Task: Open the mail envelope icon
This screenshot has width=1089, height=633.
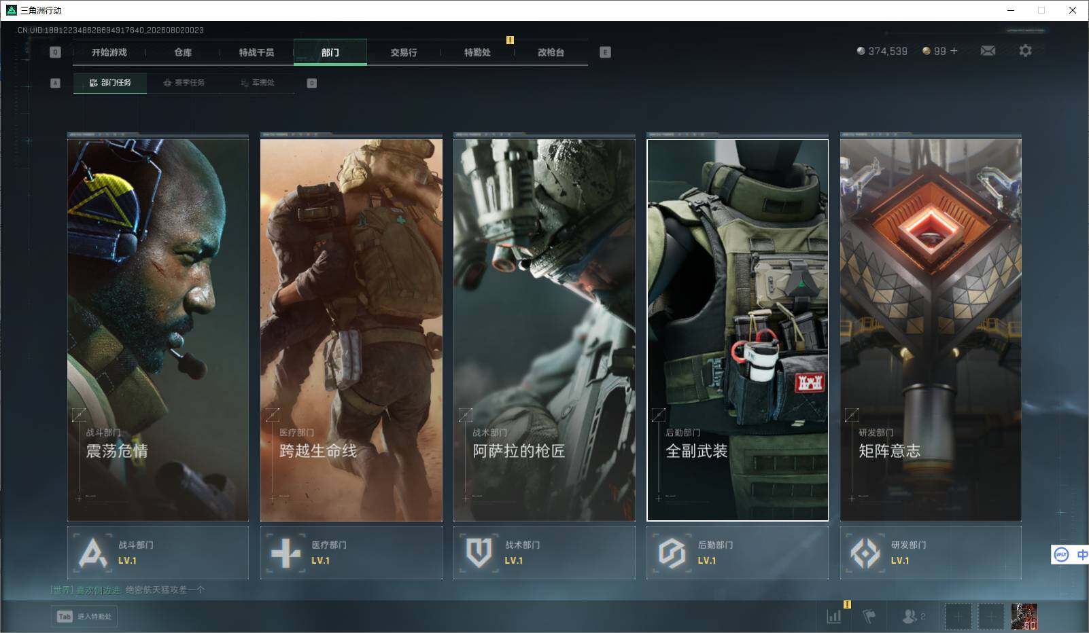Action: coord(988,51)
